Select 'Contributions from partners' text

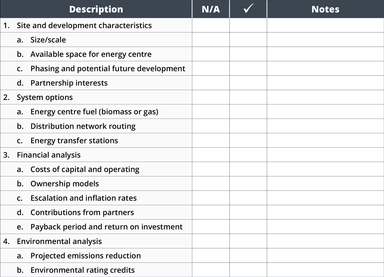click(x=82, y=213)
